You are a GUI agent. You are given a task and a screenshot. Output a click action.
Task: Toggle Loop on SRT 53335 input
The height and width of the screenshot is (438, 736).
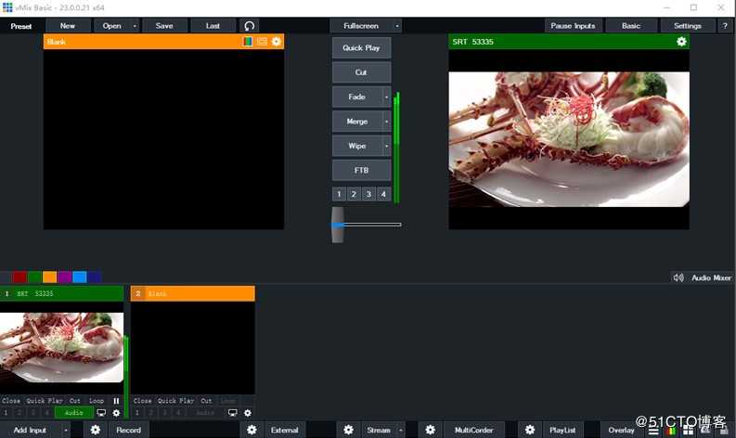[97, 401]
